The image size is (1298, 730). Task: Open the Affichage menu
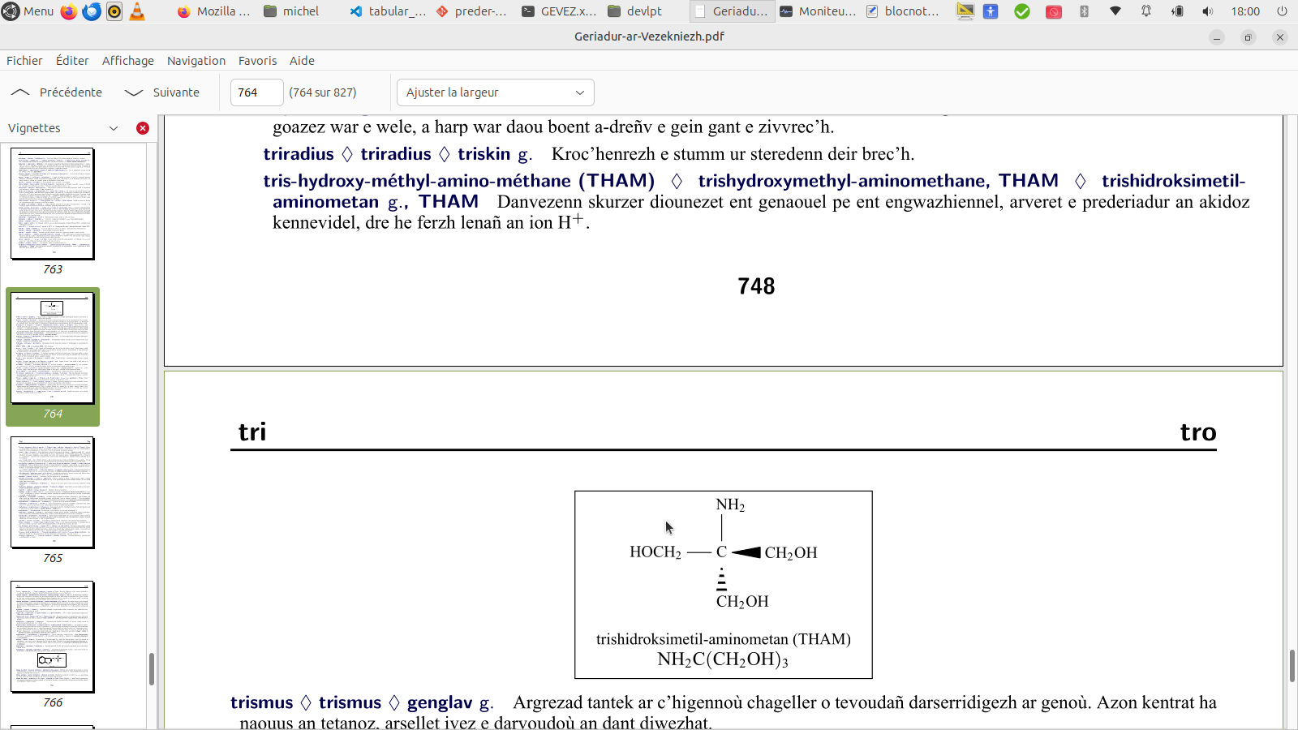click(127, 61)
